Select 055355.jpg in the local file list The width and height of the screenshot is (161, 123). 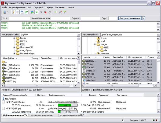tap(10, 81)
